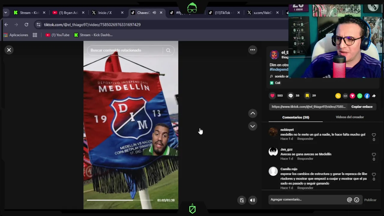Open the emoji picker in the comment box
This screenshot has height=216, width=384.
click(356, 200)
